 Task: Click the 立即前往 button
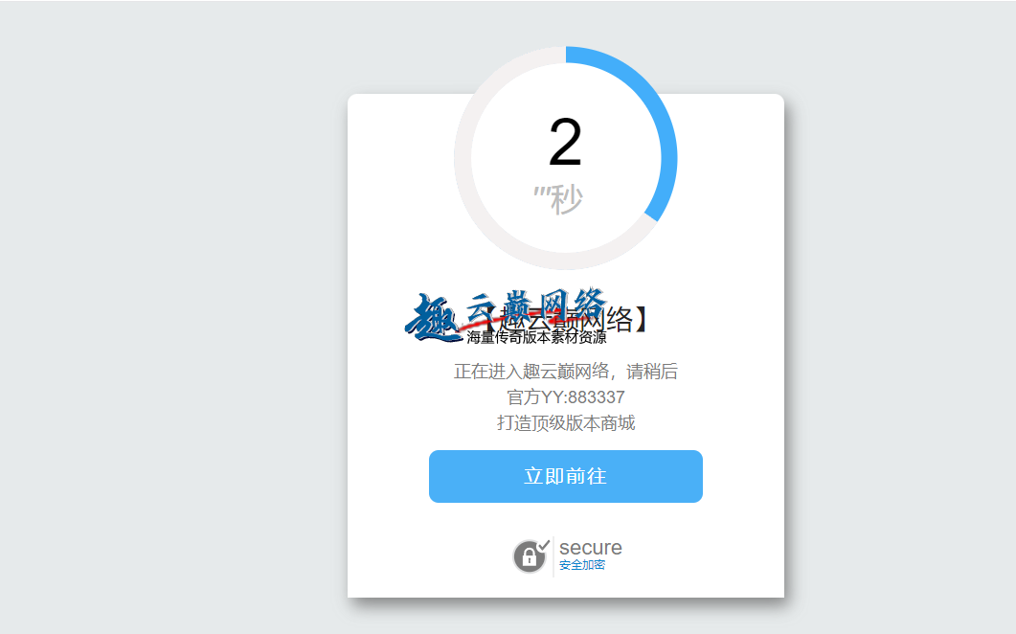pos(566,476)
